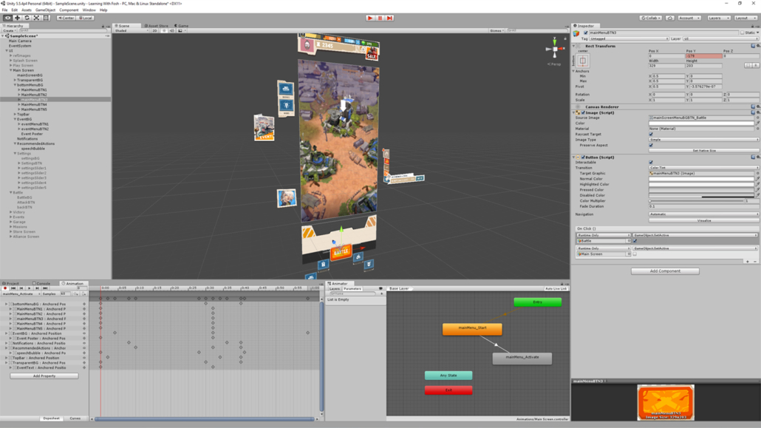This screenshot has width=761, height=428.
Task: Open the Transition dropdown set to Color Tint
Action: pos(703,168)
